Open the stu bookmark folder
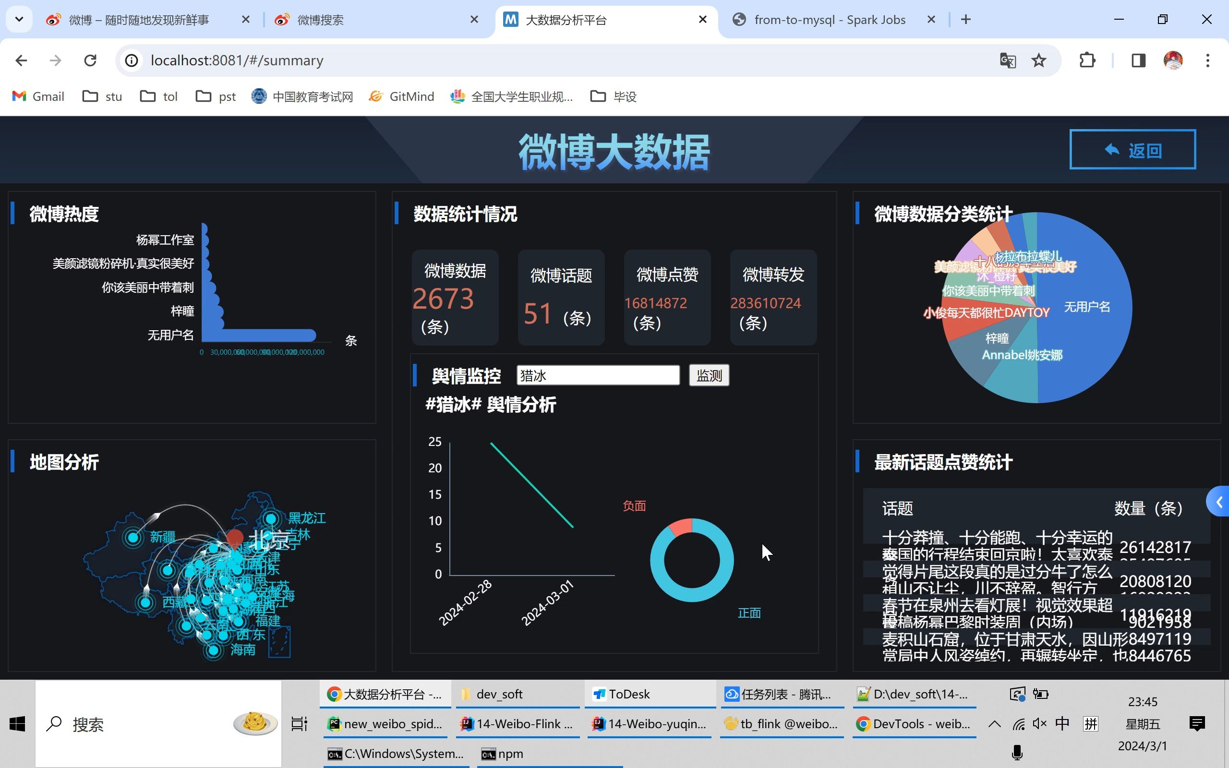1229x768 pixels. coord(102,96)
